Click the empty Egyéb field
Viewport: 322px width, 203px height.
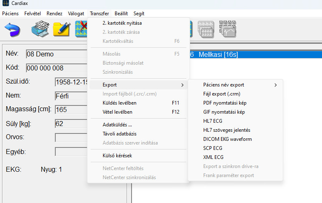[x=71, y=152]
